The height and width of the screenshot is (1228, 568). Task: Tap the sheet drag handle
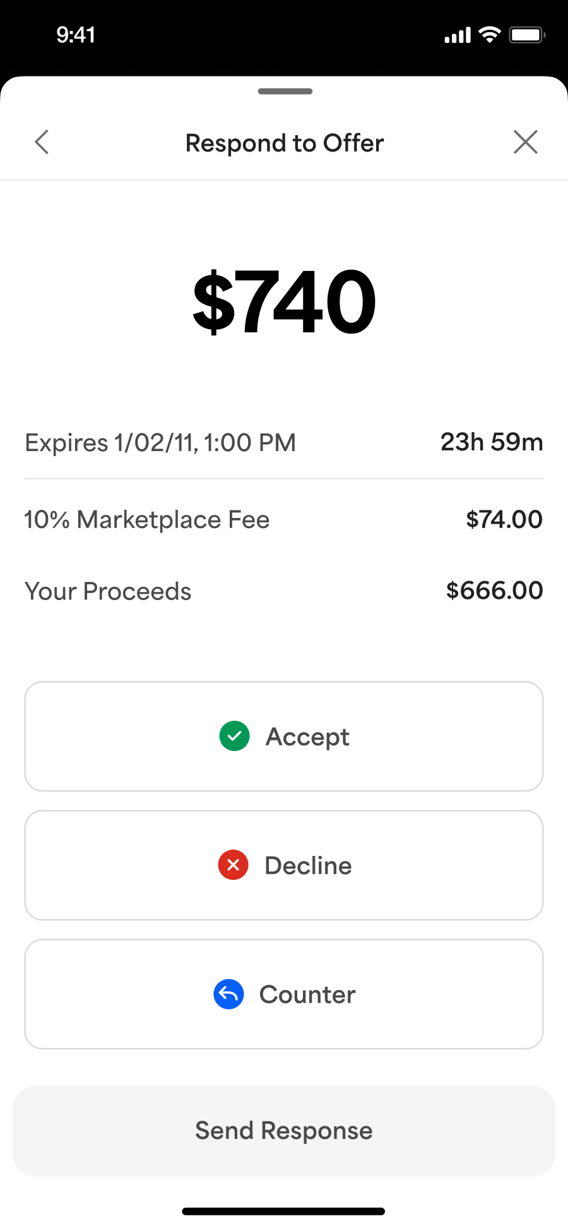(285, 92)
